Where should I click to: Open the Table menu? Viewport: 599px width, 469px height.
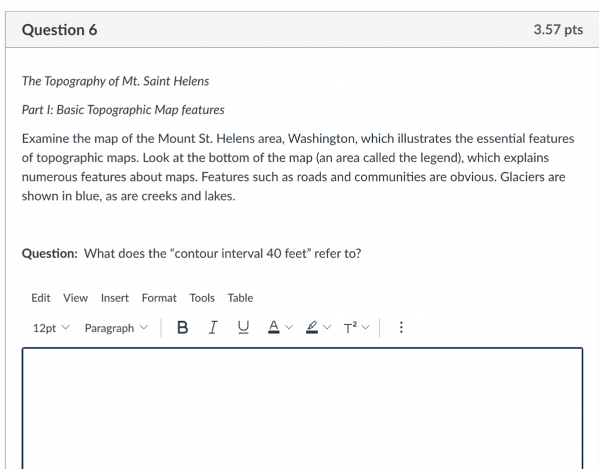[240, 298]
